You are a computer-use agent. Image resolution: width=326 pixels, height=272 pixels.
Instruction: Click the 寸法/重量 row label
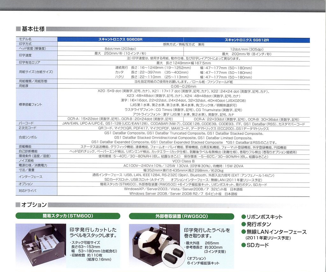coord(26,170)
